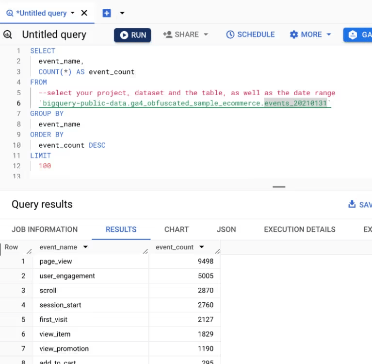Click the count value 9498
372x364 pixels.
(x=206, y=261)
